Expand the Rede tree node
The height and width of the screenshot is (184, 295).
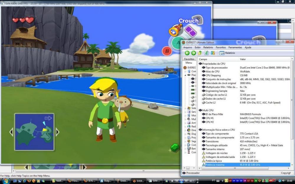[186, 126]
